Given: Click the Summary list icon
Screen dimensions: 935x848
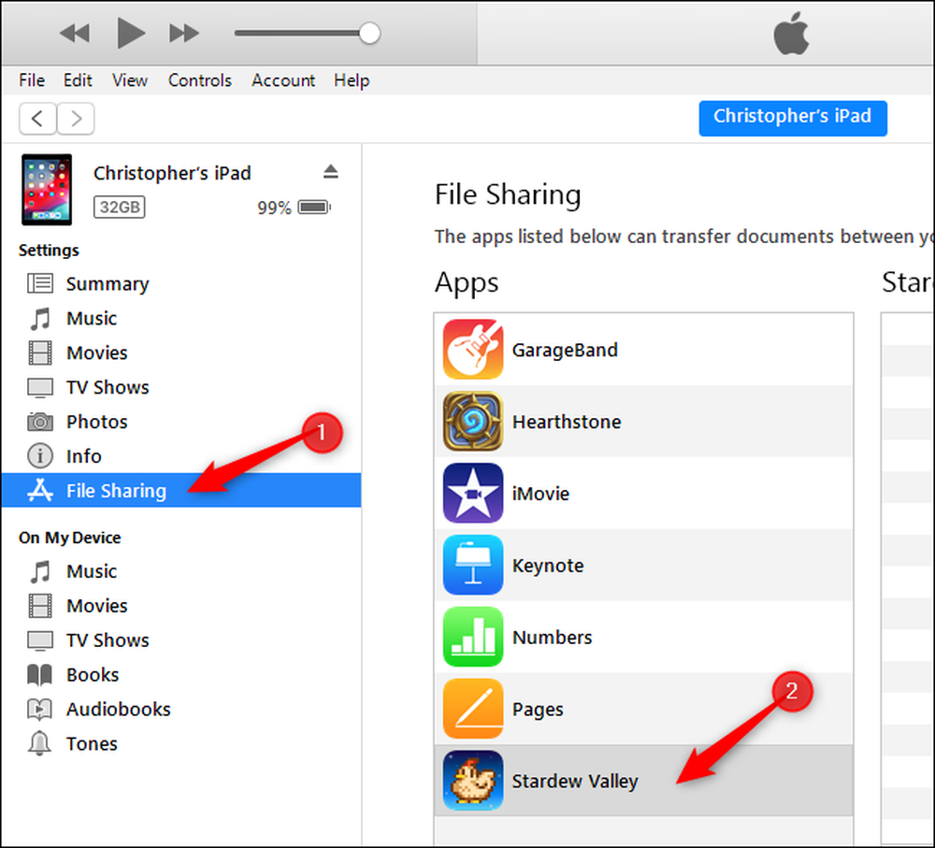Looking at the screenshot, I should coord(40,284).
